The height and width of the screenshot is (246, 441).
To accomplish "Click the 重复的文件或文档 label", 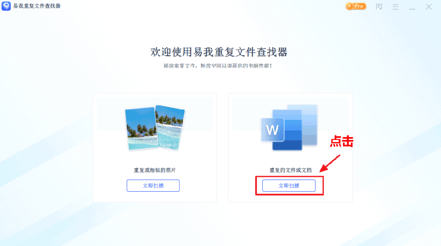I will point(291,170).
